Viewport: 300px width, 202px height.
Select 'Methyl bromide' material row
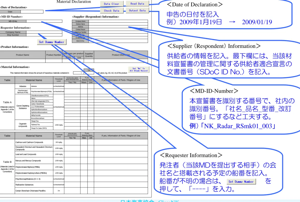coord(42,115)
